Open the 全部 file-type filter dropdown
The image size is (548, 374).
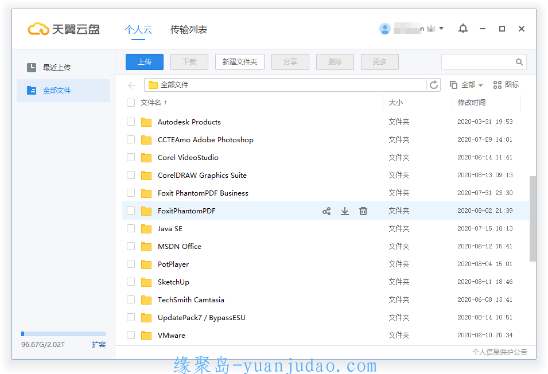(466, 85)
